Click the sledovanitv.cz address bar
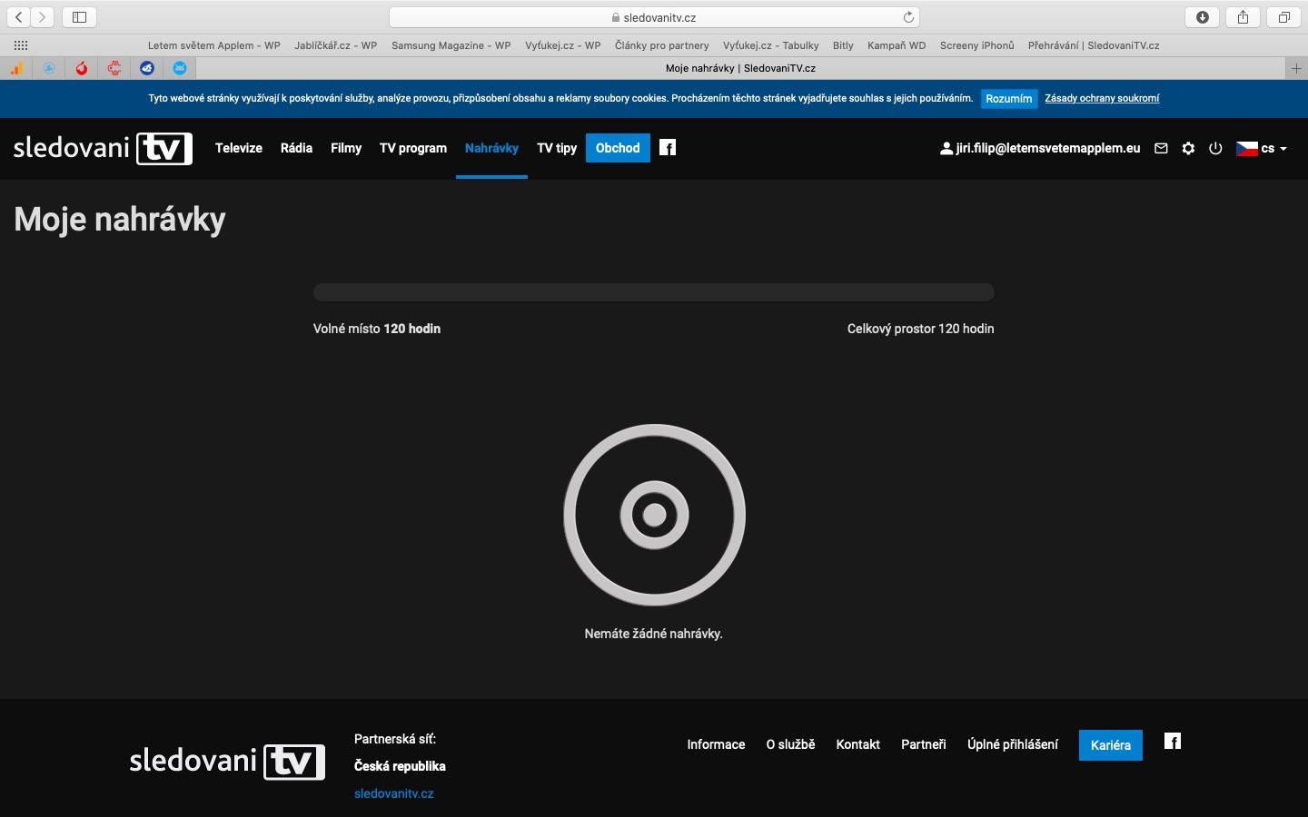The width and height of the screenshot is (1308, 817). [x=654, y=17]
